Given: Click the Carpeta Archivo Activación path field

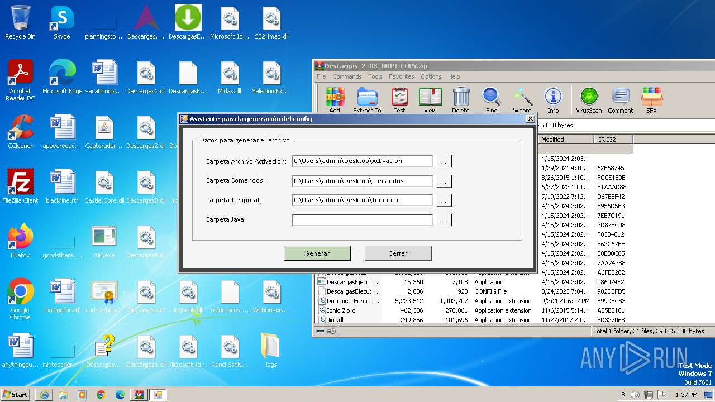Looking at the screenshot, I should point(363,161).
